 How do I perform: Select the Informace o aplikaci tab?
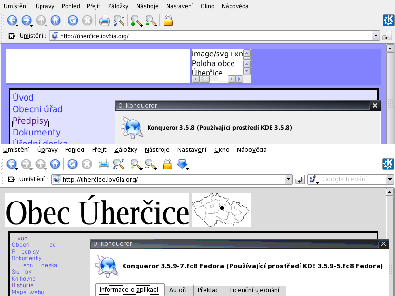coord(129,290)
